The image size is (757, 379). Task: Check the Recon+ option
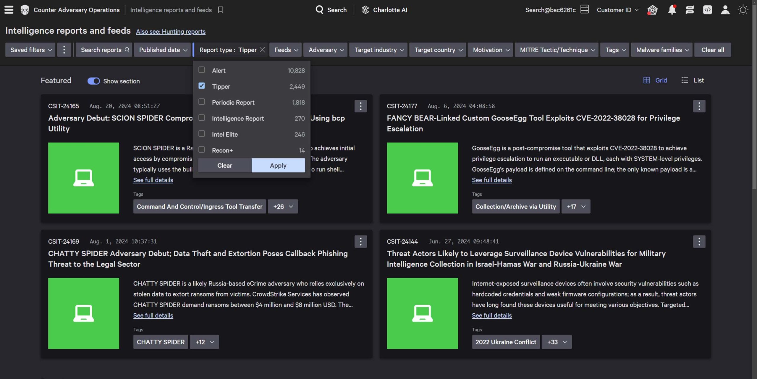point(202,150)
